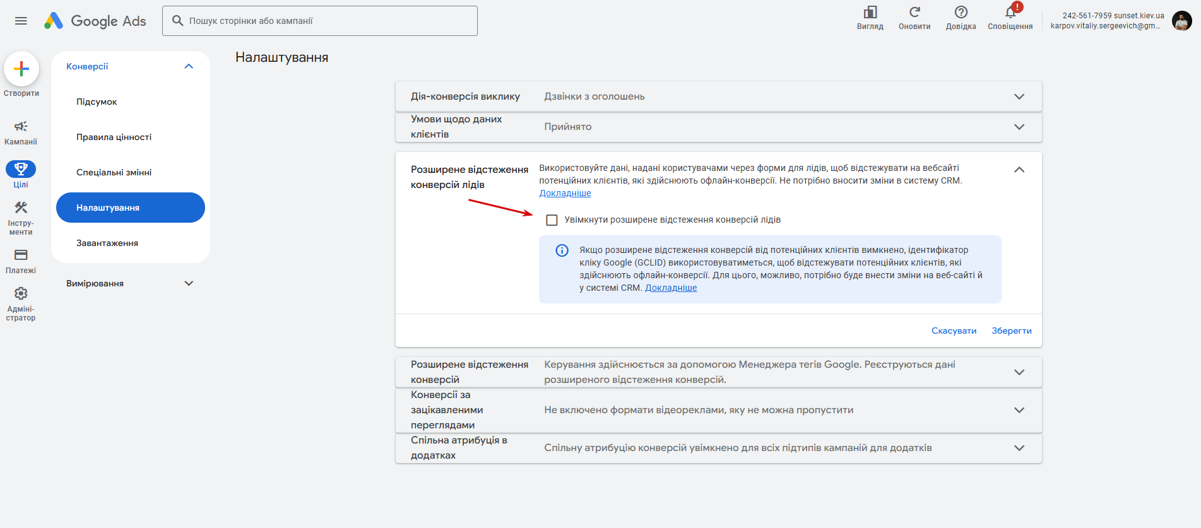Open the main hamburger menu
Viewport: 1201px width, 528px height.
tap(21, 21)
